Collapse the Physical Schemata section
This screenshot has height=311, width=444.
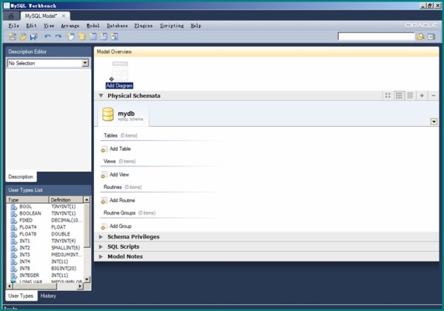pos(101,96)
